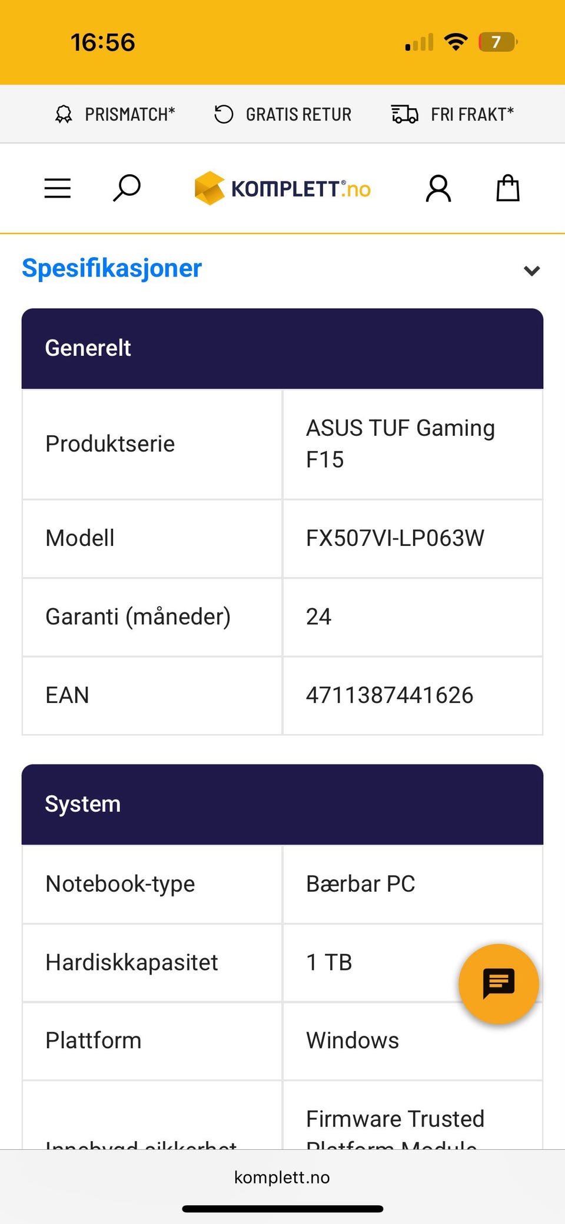Viewport: 565px width, 1224px height.
Task: Open the shopping bag cart
Action: pyautogui.click(x=507, y=189)
